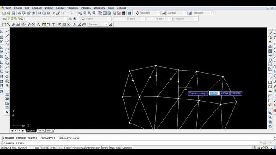Click the Zoom realtime magnifier icon
The image size is (276, 155).
click(x=85, y=13)
